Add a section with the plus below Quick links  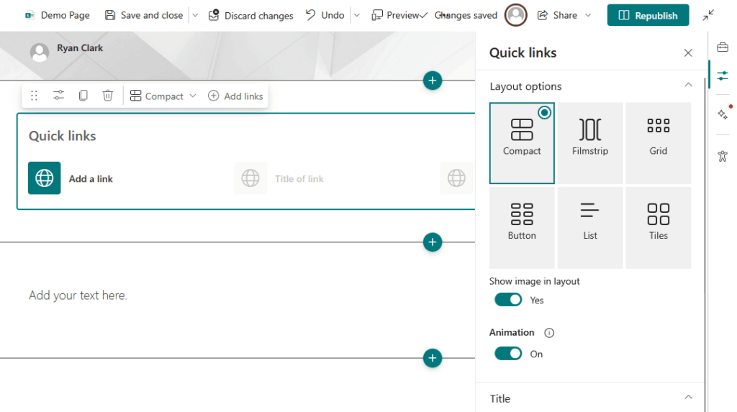click(x=433, y=242)
